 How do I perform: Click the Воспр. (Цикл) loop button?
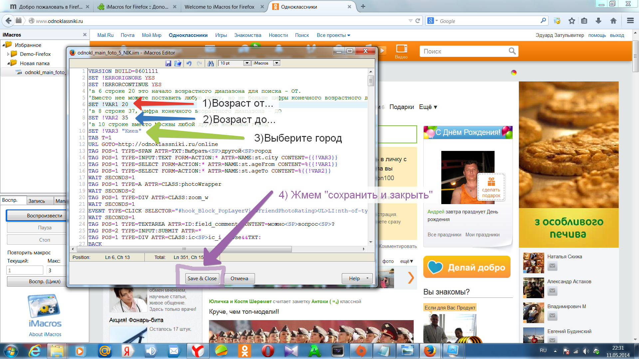tap(45, 281)
